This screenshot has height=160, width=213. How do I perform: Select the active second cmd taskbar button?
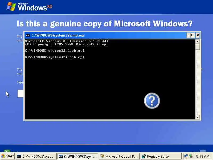coord(78,157)
